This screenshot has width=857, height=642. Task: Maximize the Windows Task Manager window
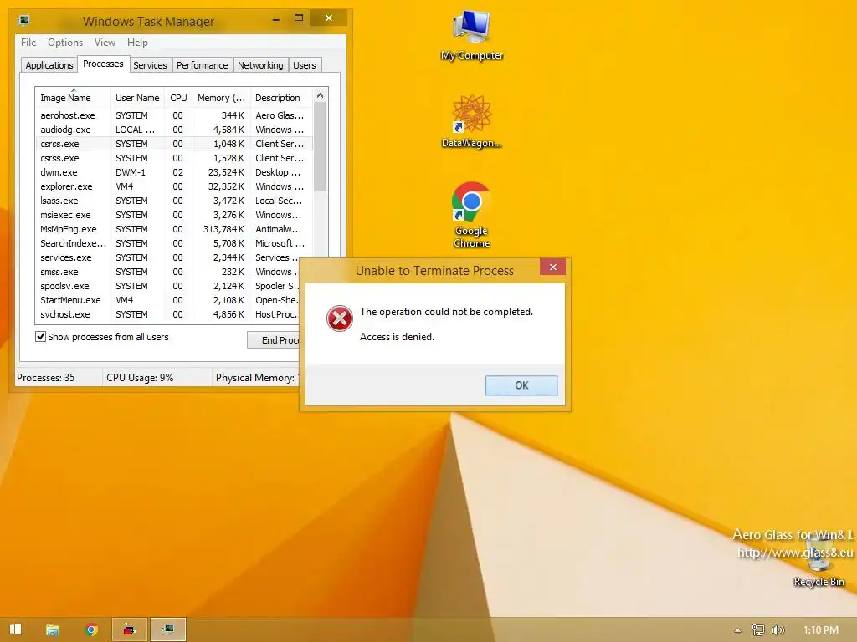pyautogui.click(x=299, y=18)
